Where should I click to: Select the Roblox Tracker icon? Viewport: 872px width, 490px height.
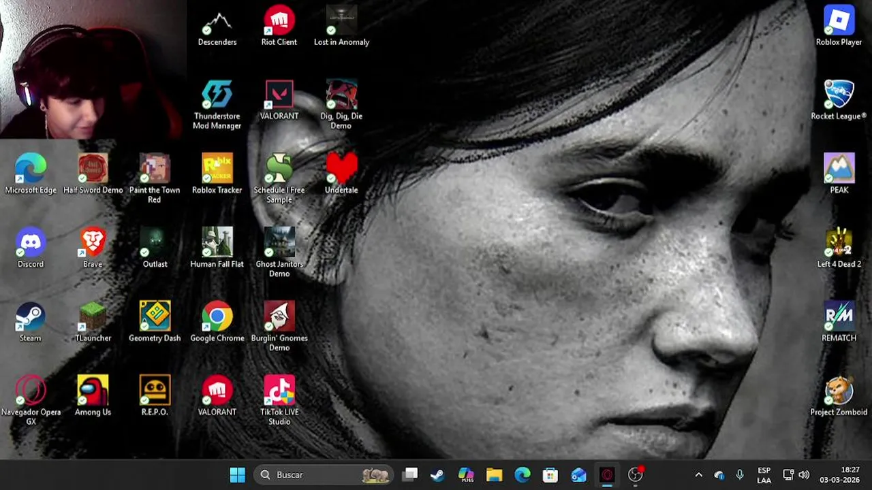pyautogui.click(x=217, y=175)
